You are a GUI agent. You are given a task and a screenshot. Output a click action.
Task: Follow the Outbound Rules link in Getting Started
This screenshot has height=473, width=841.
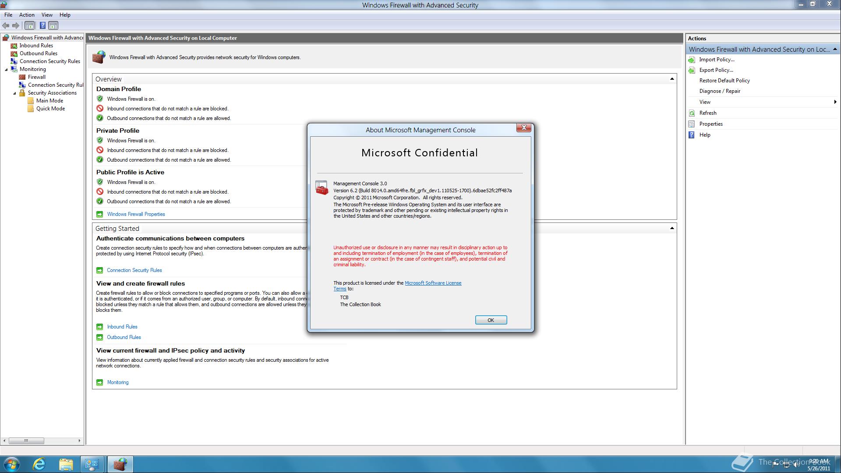[x=124, y=337]
